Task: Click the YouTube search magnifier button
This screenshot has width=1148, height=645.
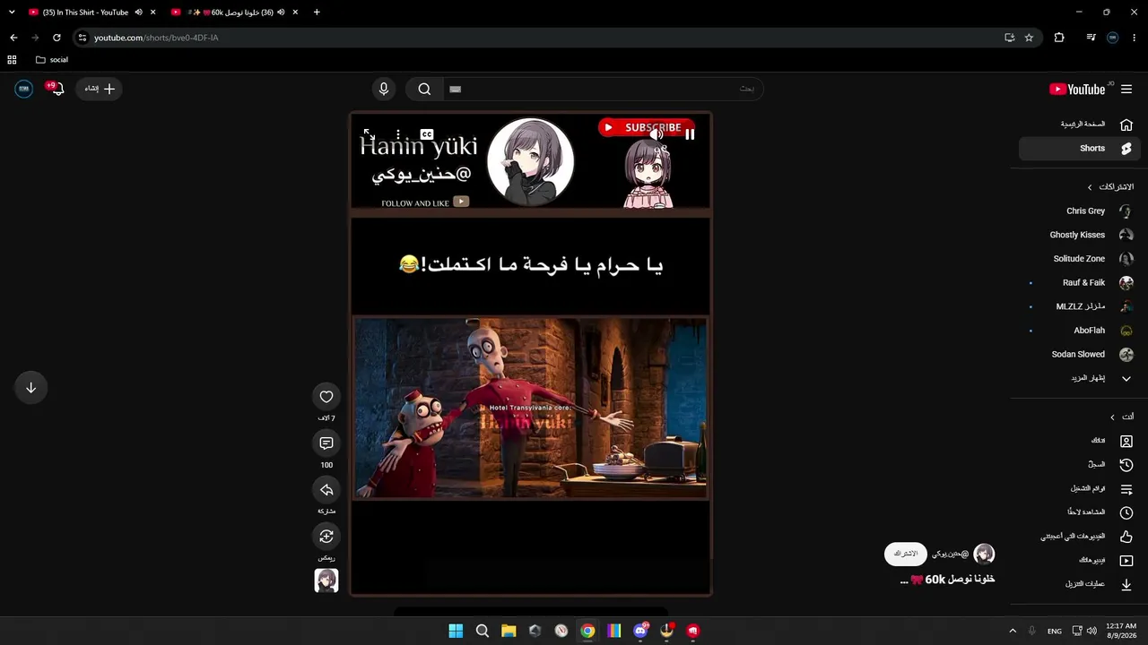Action: tap(424, 89)
